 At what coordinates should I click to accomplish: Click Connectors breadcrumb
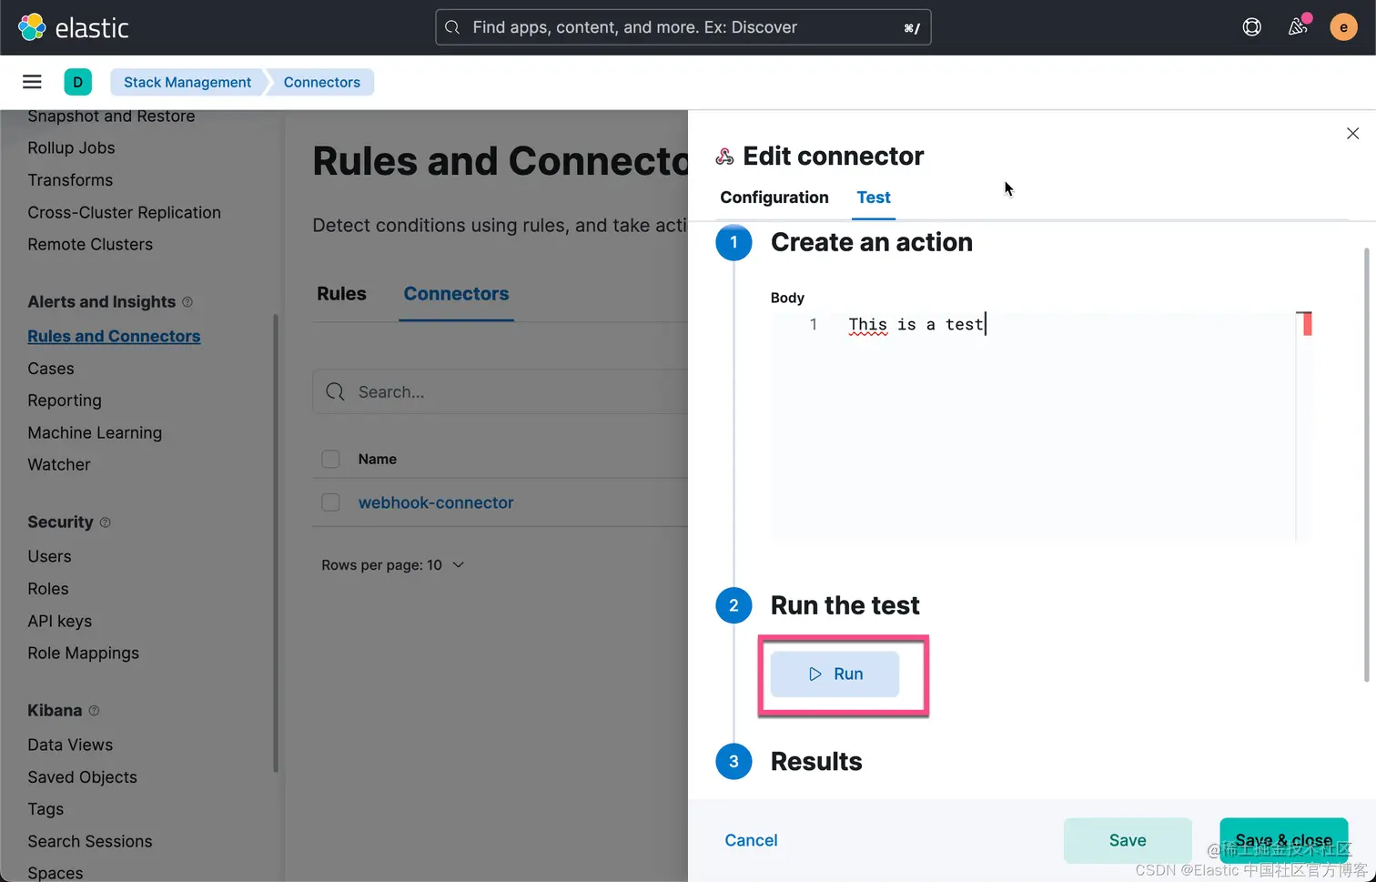tap(322, 82)
